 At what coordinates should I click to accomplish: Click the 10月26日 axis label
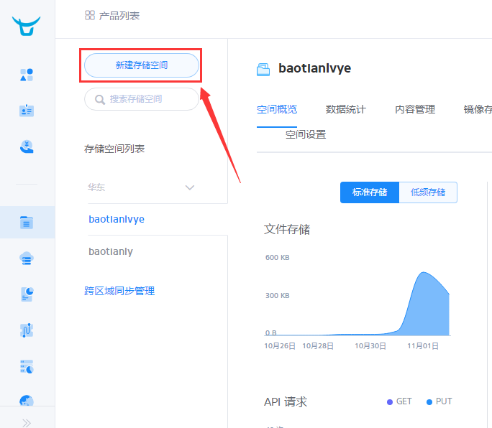[x=280, y=346]
